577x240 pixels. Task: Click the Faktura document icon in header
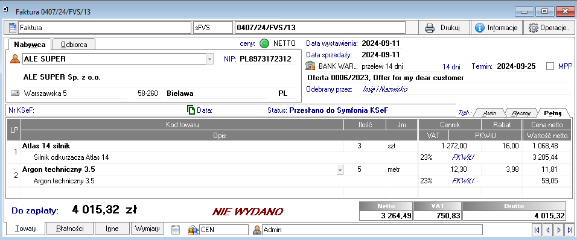pyautogui.click(x=13, y=28)
